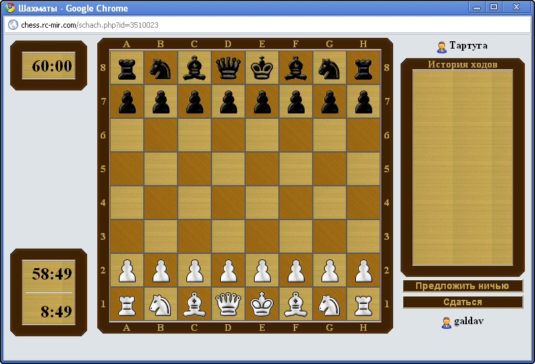Select the white knight on G1

[330, 304]
